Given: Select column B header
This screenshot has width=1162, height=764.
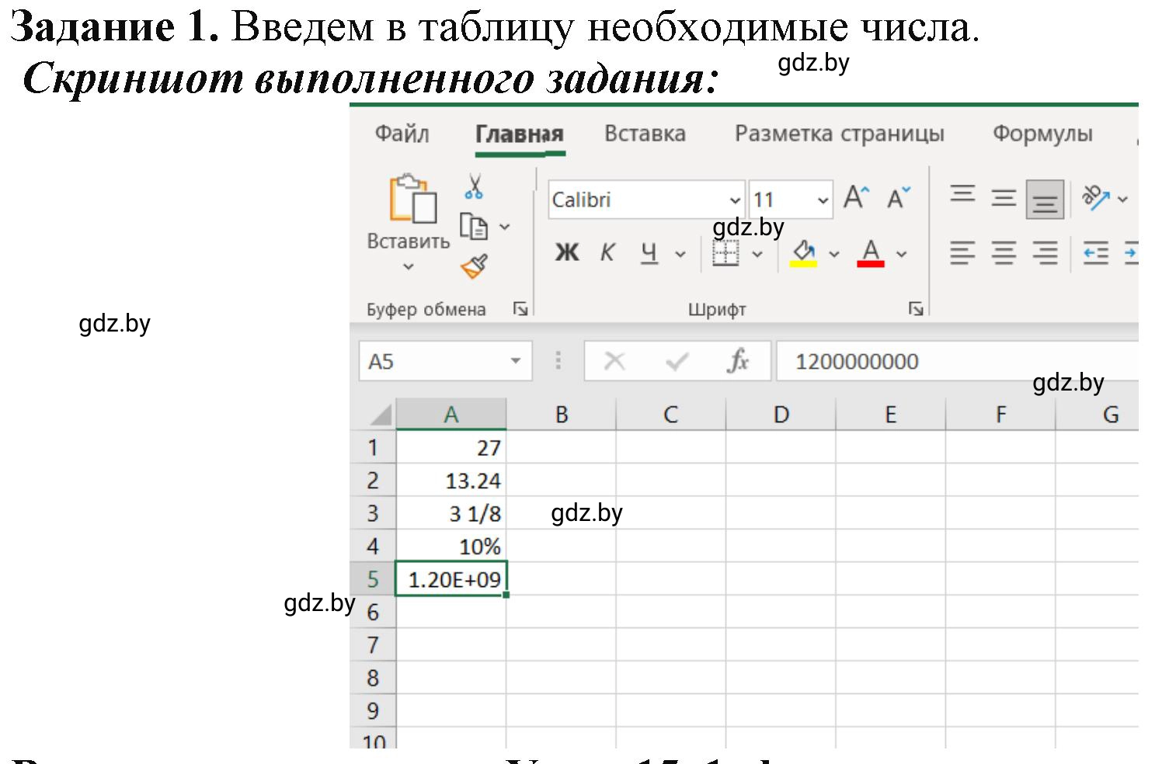Looking at the screenshot, I should (x=562, y=415).
